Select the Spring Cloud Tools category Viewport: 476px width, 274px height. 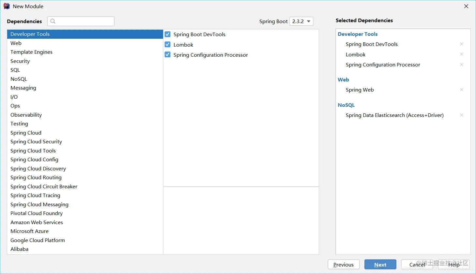85,151
